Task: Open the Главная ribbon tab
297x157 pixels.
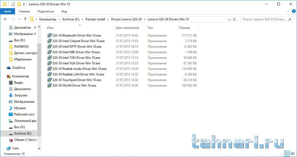Action: (24, 11)
